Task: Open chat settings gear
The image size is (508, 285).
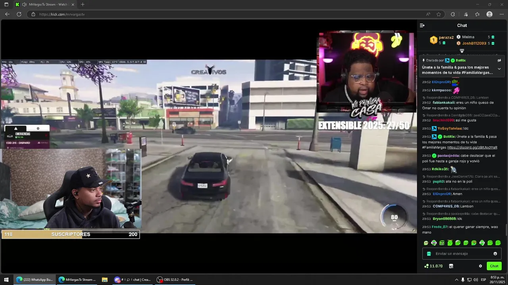Action: click(x=480, y=266)
